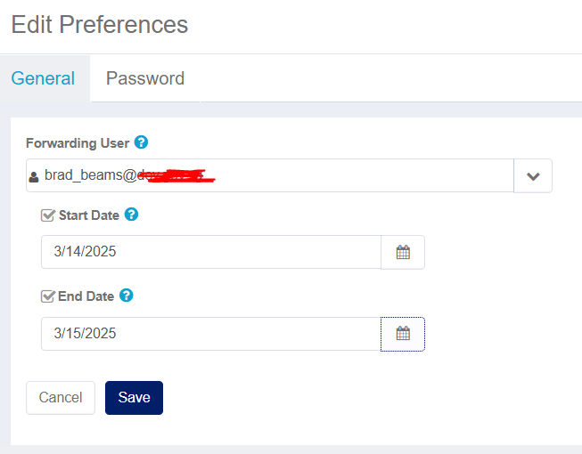Expand the Forwarding User chevron dropdown
The width and height of the screenshot is (582, 454).
pos(533,176)
